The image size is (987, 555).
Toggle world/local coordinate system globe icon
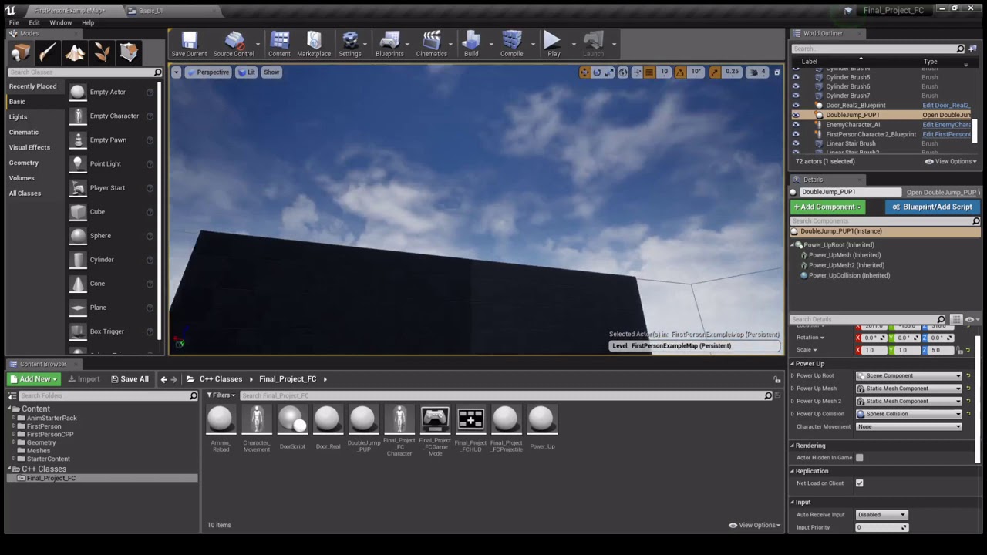[623, 72]
